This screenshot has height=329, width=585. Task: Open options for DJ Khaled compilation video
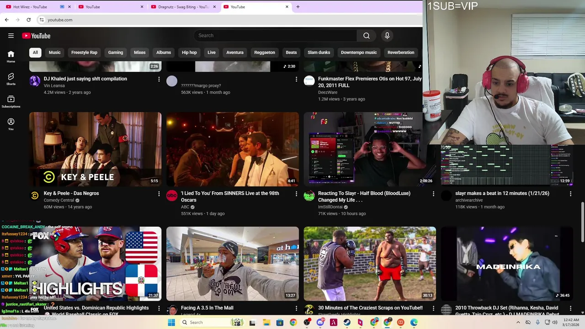(x=159, y=80)
